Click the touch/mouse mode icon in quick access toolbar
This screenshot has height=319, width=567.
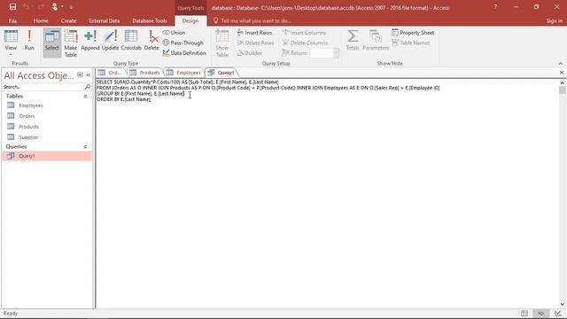click(55, 7)
